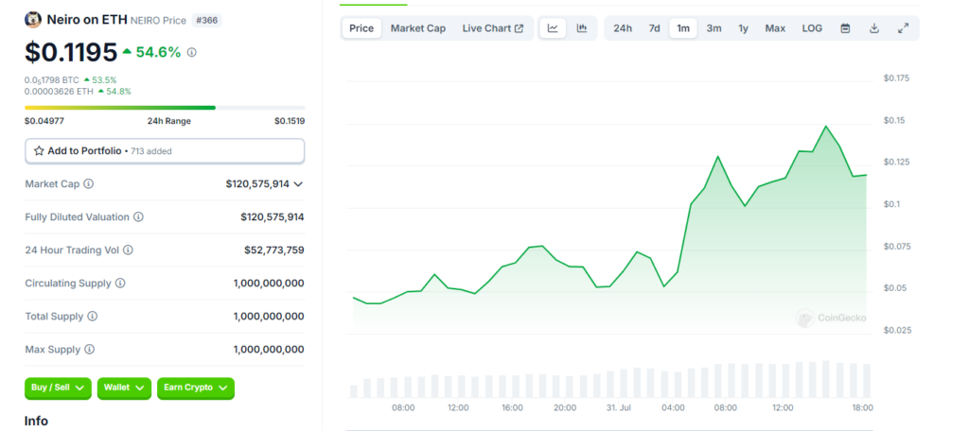The height and width of the screenshot is (431, 969).
Task: Toggle LOG scale on the chart
Action: (812, 28)
